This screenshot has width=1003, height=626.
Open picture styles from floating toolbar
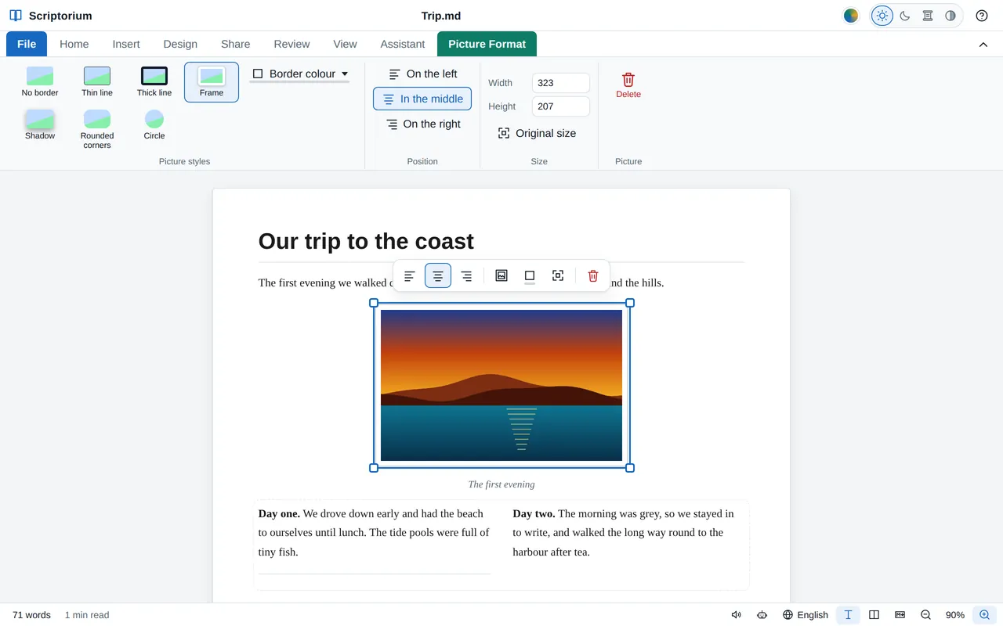click(x=501, y=275)
